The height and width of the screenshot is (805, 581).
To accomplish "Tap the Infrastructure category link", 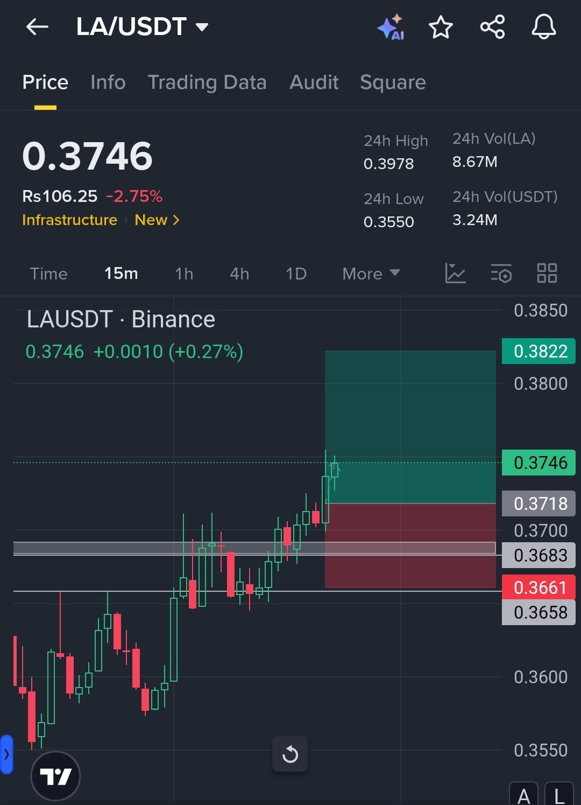I will (x=69, y=220).
